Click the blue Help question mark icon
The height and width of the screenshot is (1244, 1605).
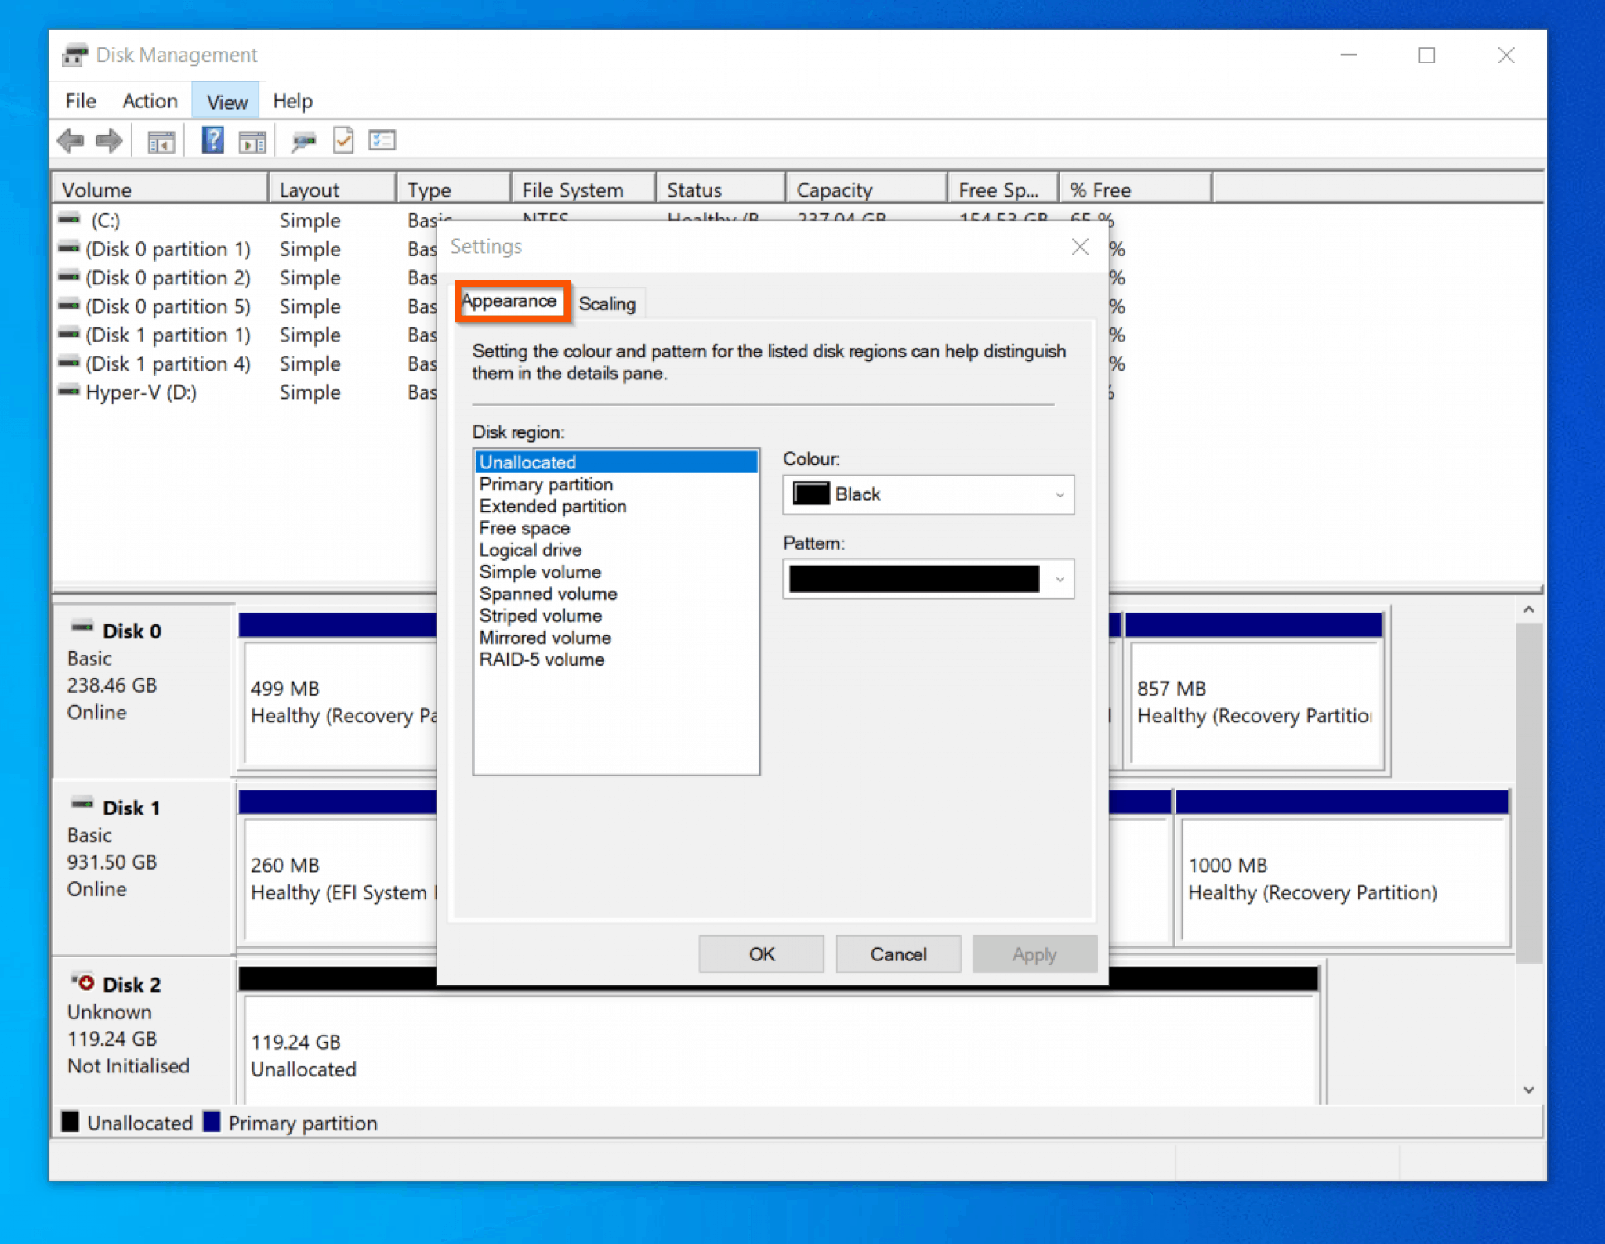point(212,141)
